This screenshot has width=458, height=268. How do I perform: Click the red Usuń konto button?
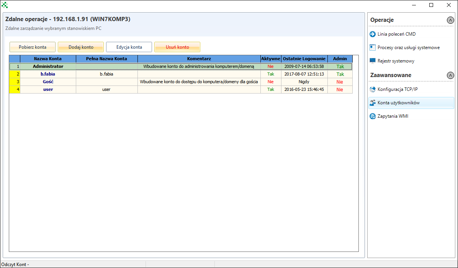177,47
